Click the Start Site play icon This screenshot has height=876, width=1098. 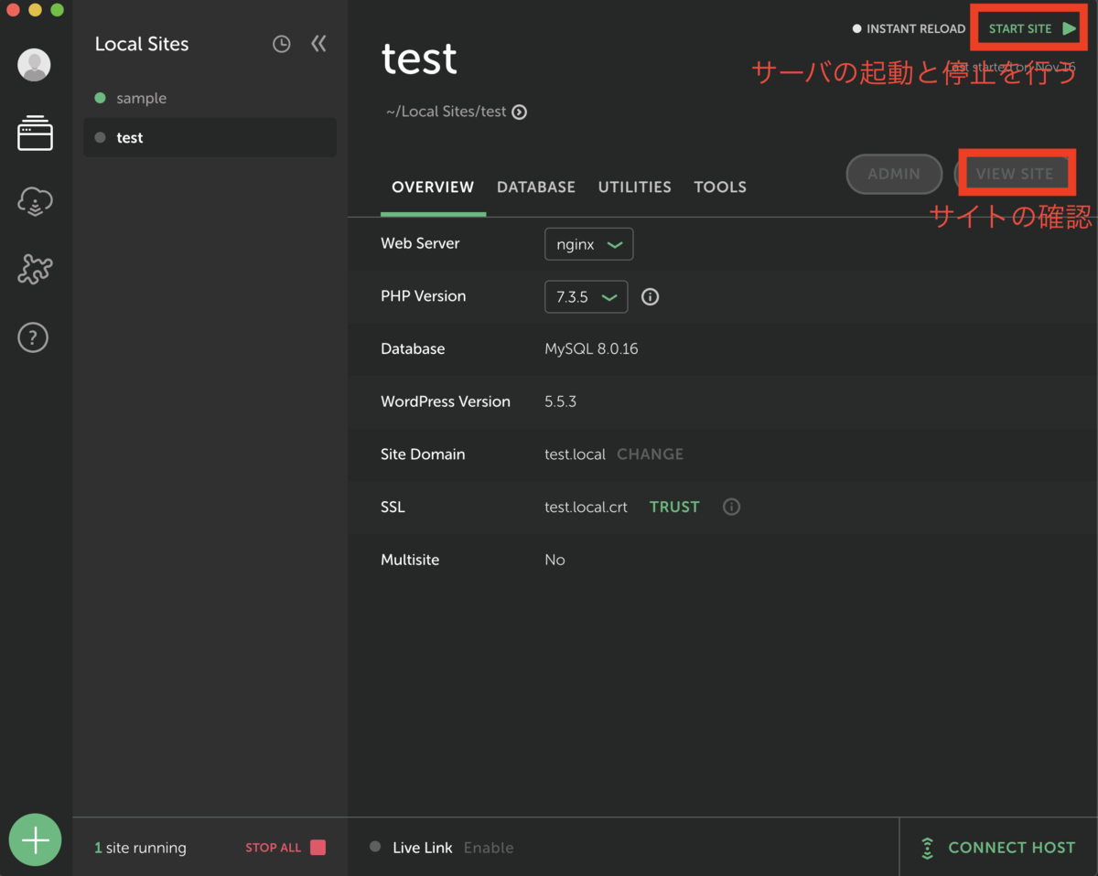[1069, 28]
